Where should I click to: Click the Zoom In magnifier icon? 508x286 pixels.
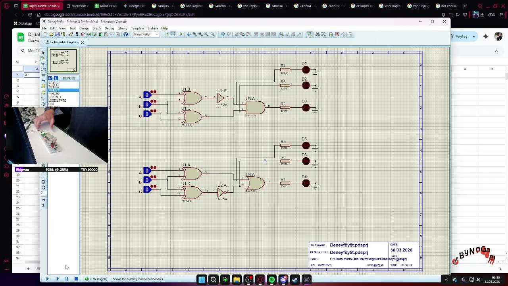tap(194, 34)
